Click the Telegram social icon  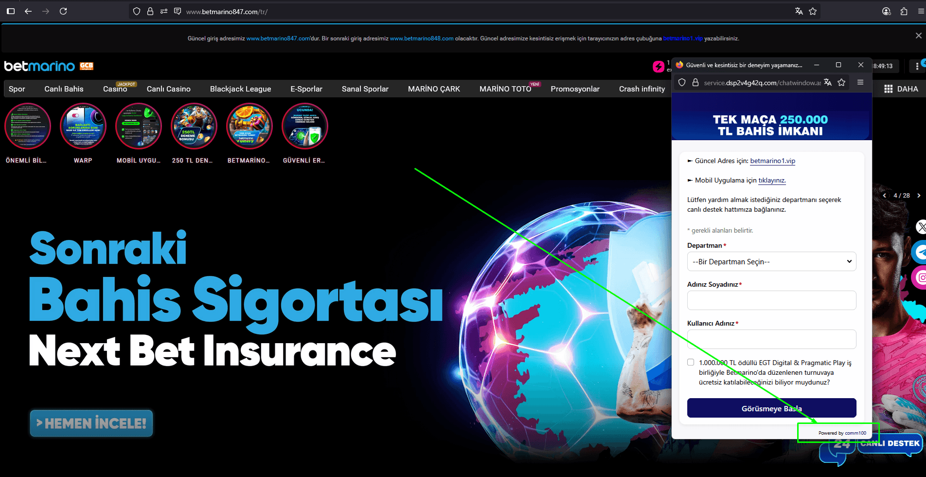click(x=921, y=252)
